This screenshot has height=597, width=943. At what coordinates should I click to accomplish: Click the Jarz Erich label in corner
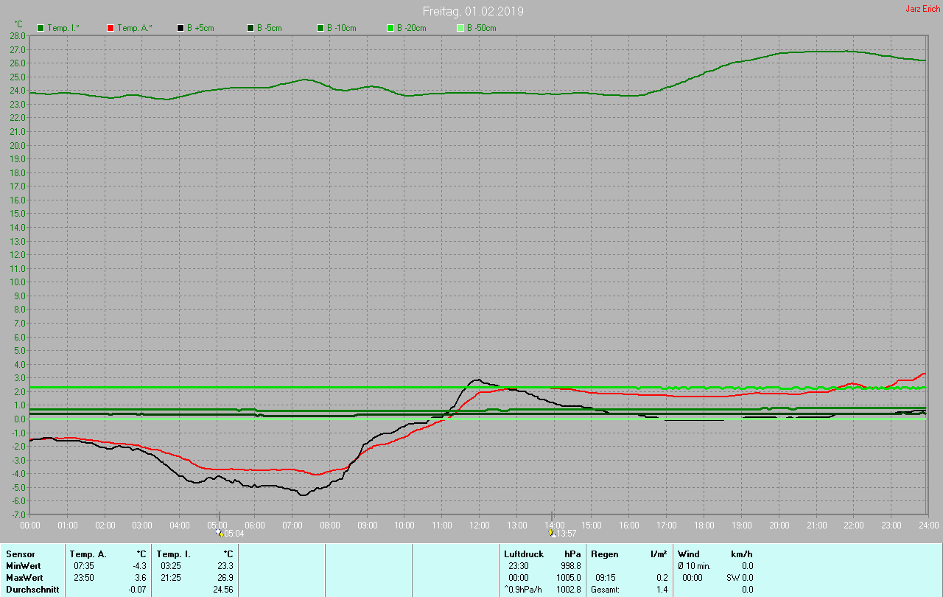(x=922, y=9)
